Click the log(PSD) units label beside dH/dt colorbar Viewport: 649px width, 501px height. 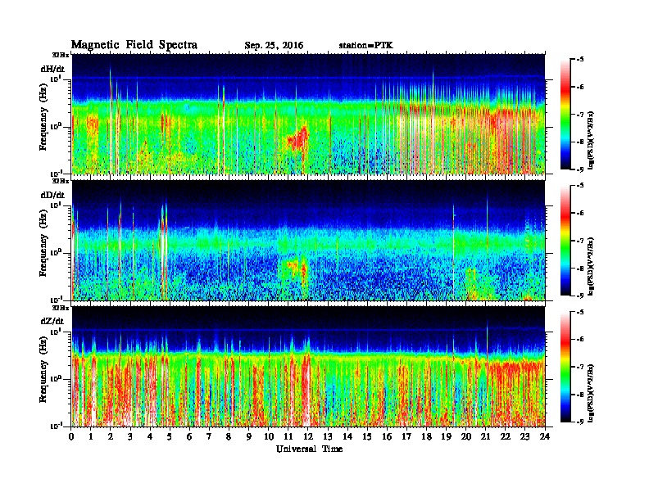click(x=591, y=140)
